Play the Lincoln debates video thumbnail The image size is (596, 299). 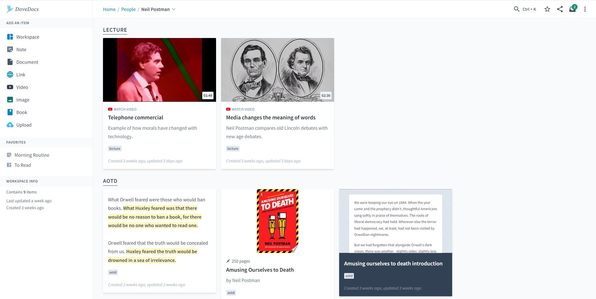tap(278, 70)
